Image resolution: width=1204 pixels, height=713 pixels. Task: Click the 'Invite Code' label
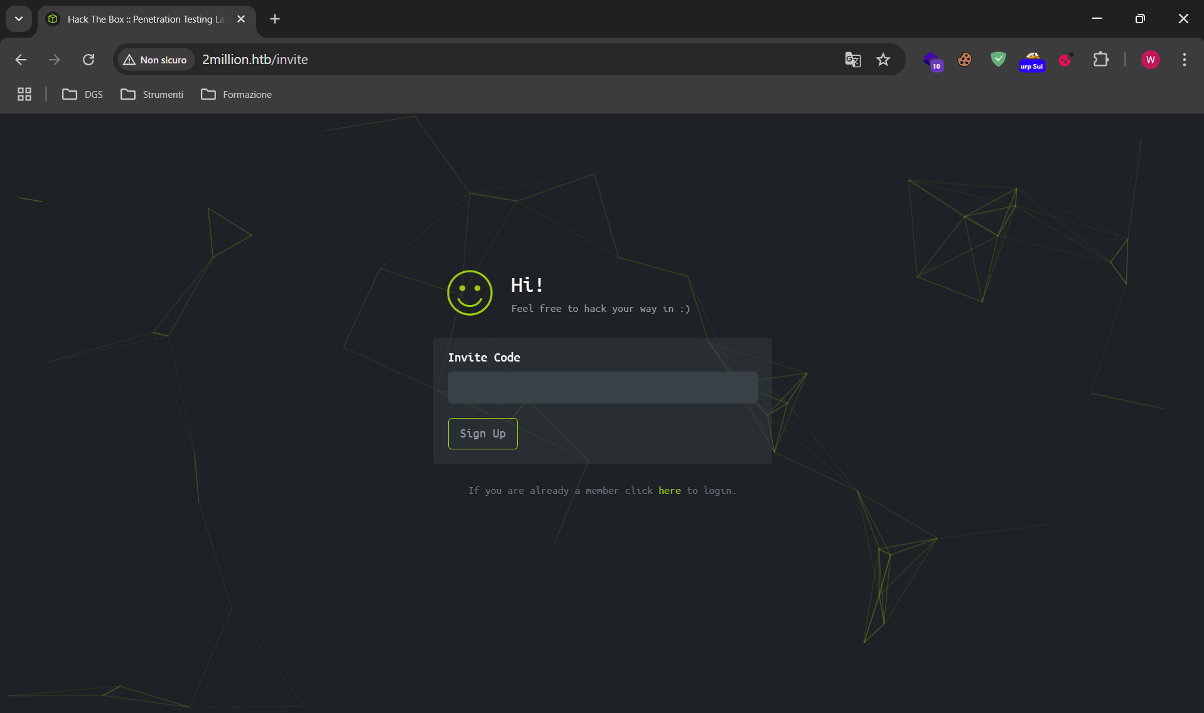pos(484,357)
